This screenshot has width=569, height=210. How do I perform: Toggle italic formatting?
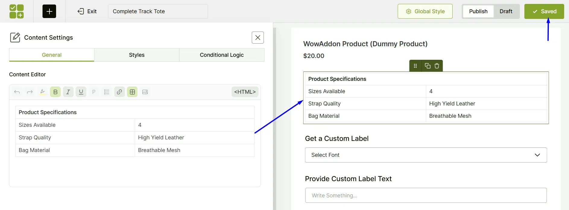tap(68, 92)
